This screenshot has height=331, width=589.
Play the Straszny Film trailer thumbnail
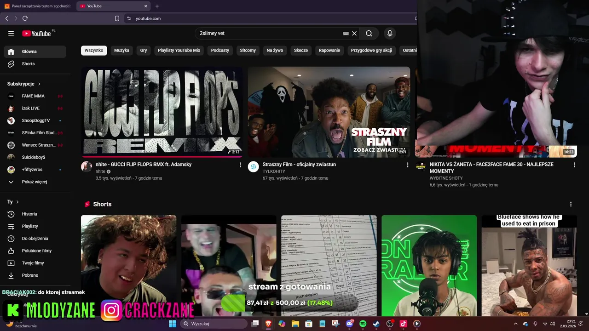[329, 112]
